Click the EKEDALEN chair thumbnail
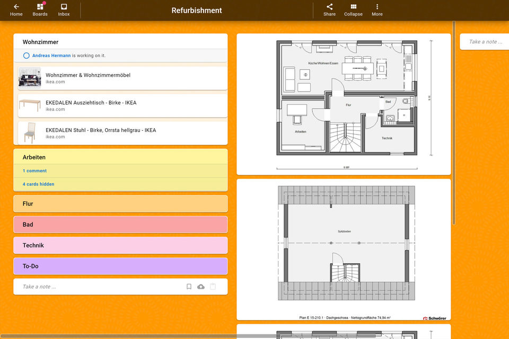 (30, 133)
